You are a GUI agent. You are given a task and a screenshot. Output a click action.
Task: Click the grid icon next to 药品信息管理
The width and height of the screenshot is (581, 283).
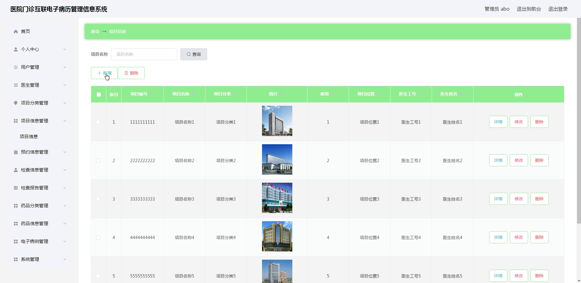click(x=16, y=224)
